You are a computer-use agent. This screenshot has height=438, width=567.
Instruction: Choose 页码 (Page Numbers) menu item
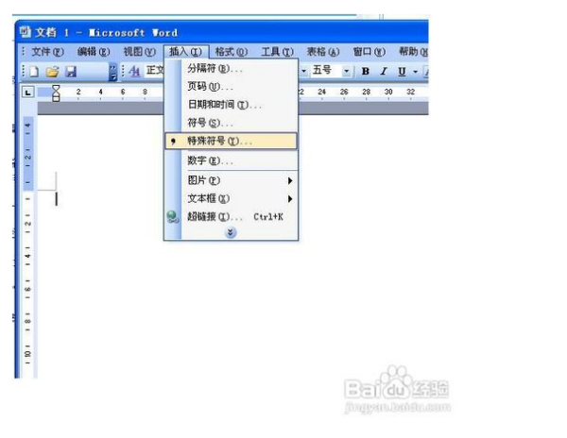(x=231, y=86)
